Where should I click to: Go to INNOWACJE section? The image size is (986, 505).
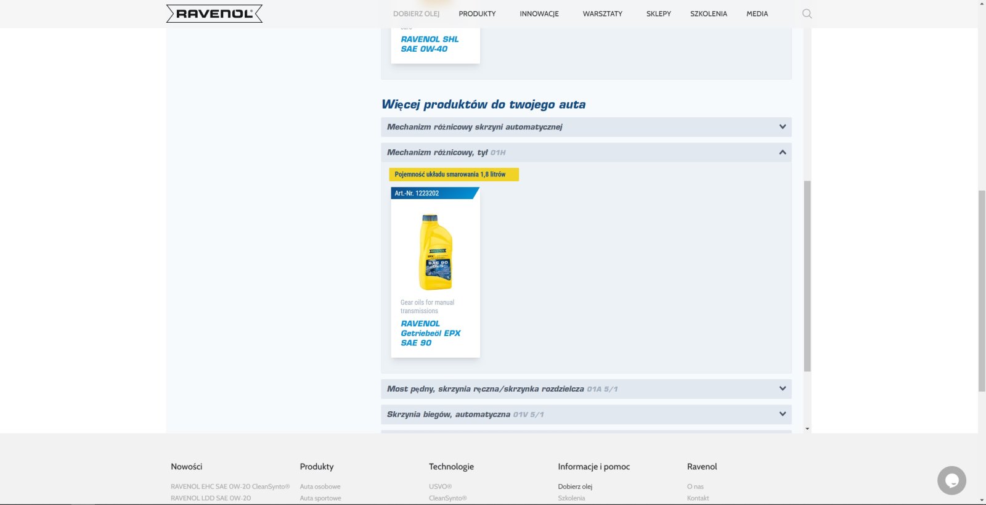click(539, 14)
